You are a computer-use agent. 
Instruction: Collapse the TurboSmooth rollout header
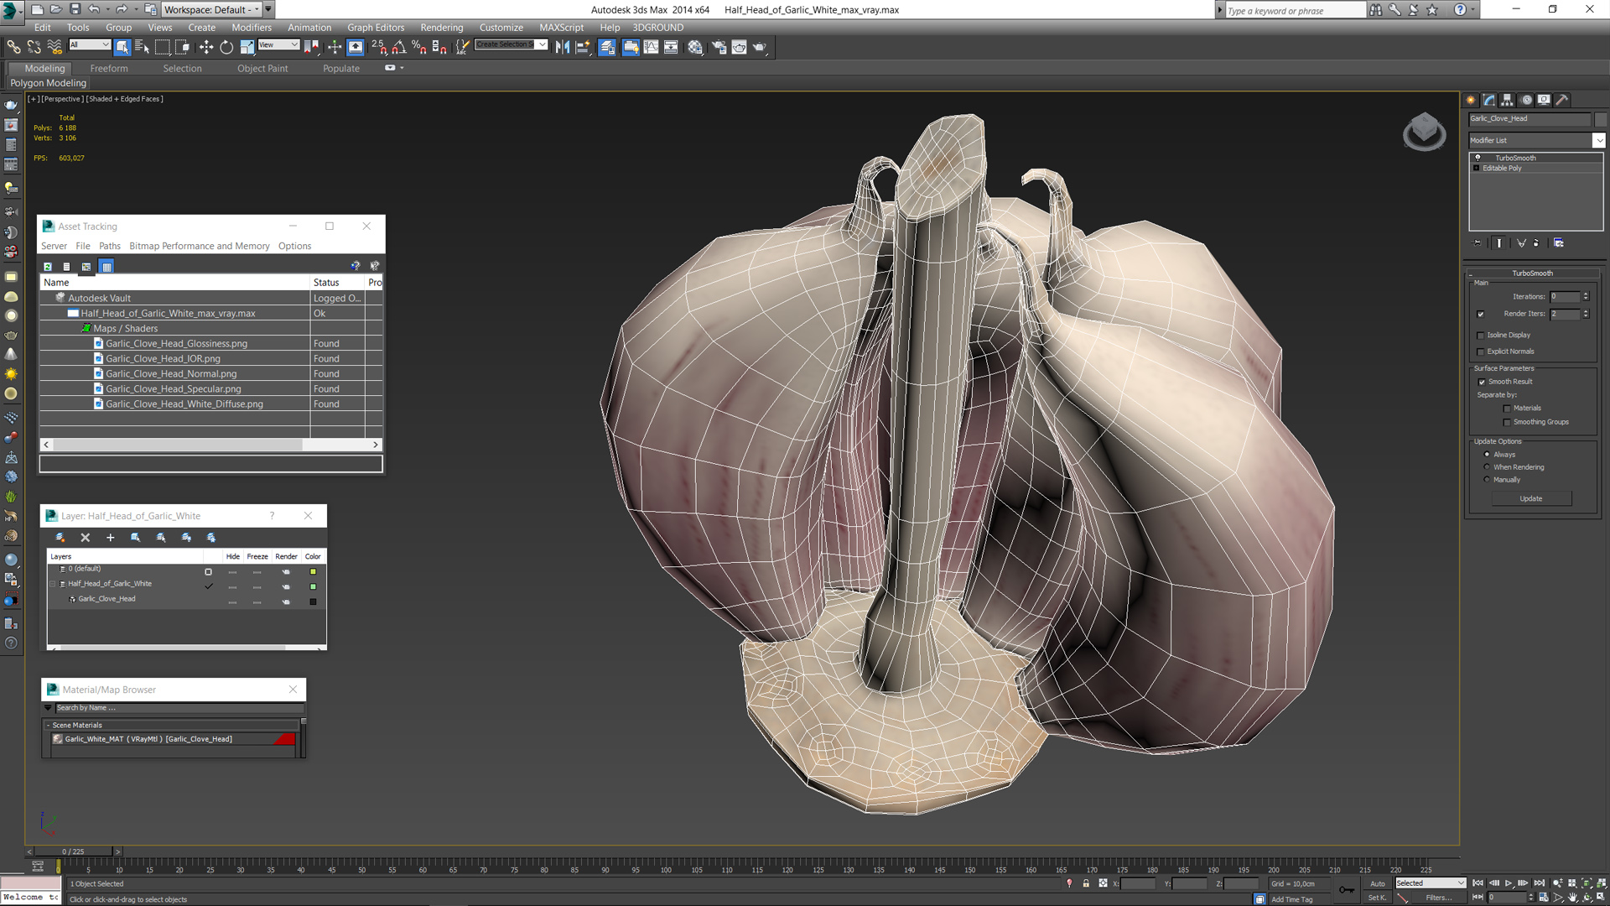(x=1532, y=273)
